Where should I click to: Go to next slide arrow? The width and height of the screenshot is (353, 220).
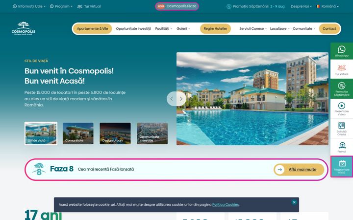pos(181,99)
